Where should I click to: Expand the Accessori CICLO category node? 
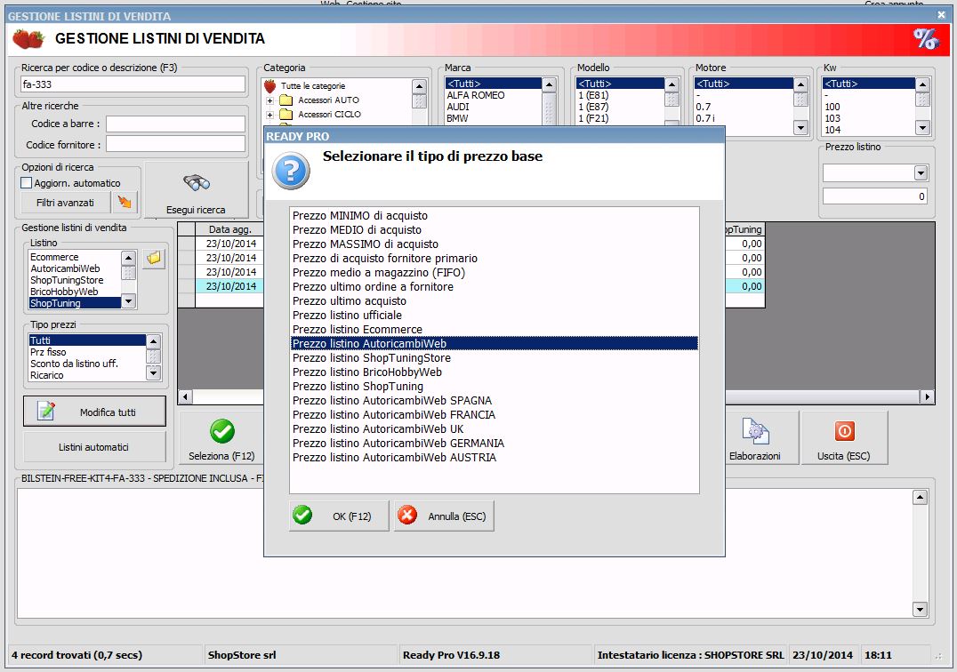(269, 114)
